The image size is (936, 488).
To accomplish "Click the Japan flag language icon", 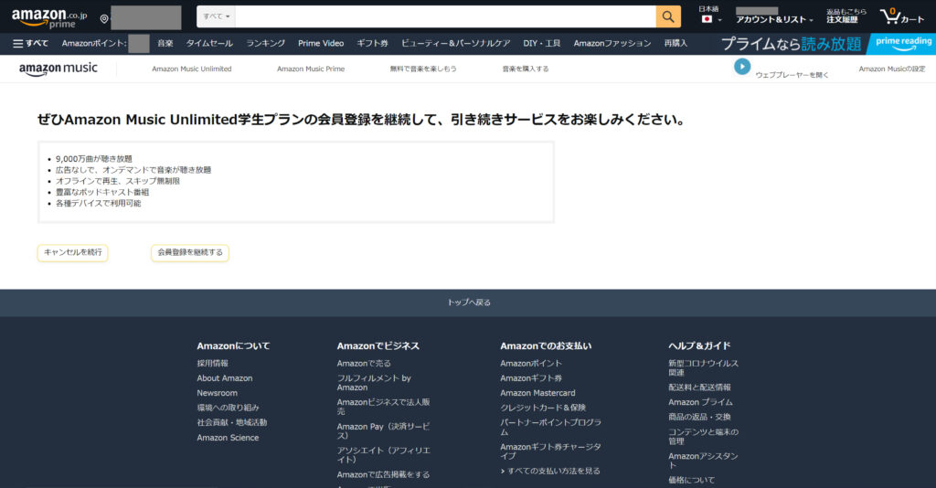I will point(707,19).
